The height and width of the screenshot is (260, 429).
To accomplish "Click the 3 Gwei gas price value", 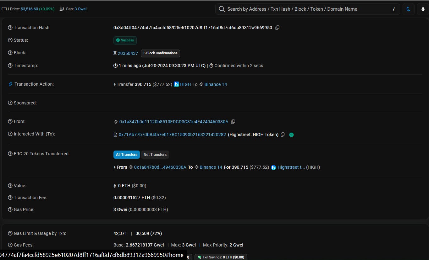I will (x=120, y=210).
